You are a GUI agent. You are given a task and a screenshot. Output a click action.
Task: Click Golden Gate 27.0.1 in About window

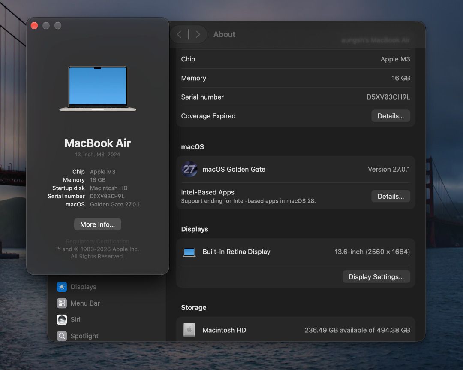(x=115, y=204)
